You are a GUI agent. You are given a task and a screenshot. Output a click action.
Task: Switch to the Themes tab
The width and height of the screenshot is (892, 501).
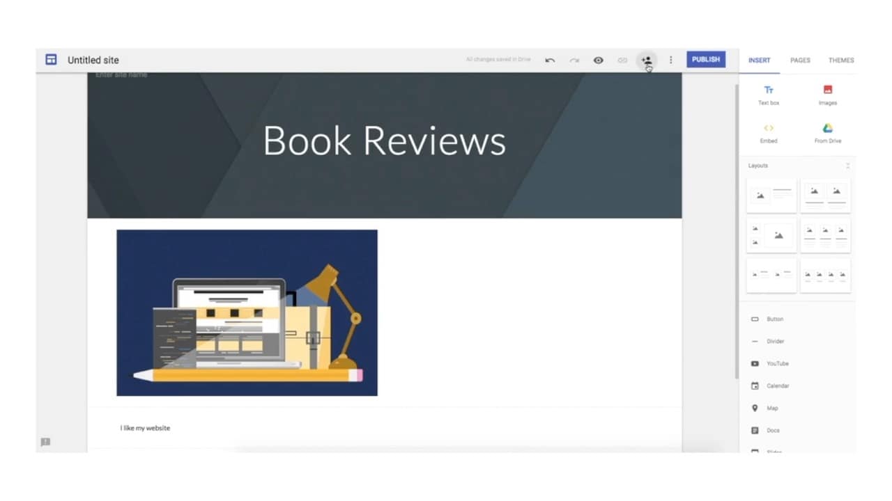pos(840,60)
